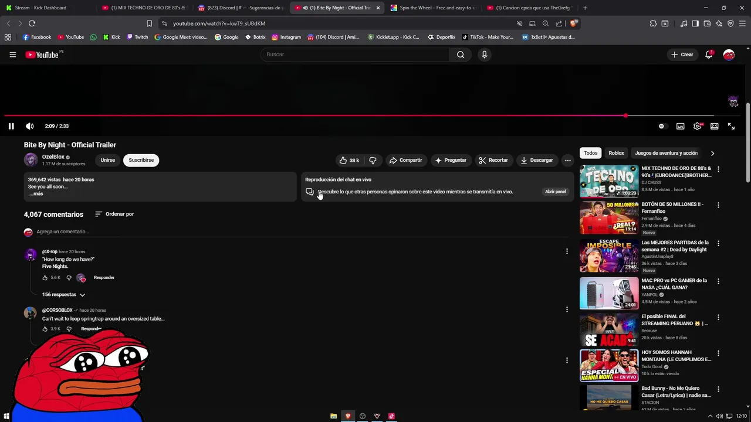Screen dimensions: 751x422
Task: Open the browser extensions puzzle icon
Action: 653,23
